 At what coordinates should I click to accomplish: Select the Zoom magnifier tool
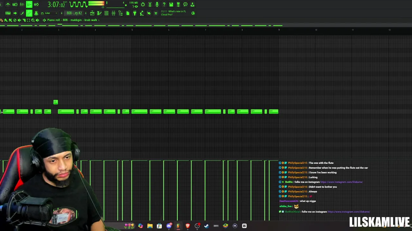[33, 20]
